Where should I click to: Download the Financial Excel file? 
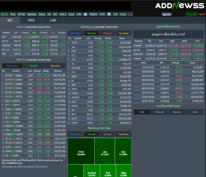click(159, 112)
